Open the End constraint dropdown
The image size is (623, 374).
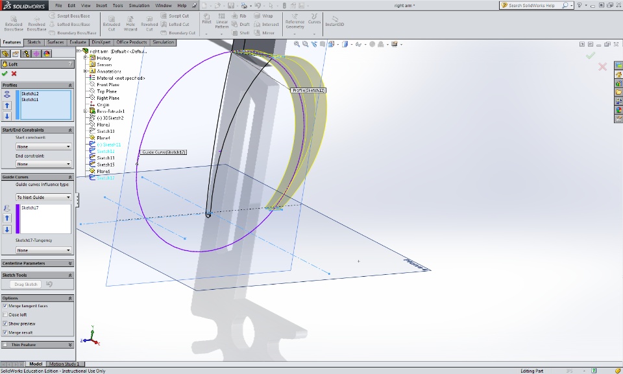[x=43, y=164]
